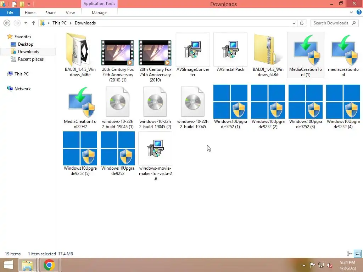Expand root breadcrumb arrow before This PC
This screenshot has width=363, height=272.
(x=48, y=23)
